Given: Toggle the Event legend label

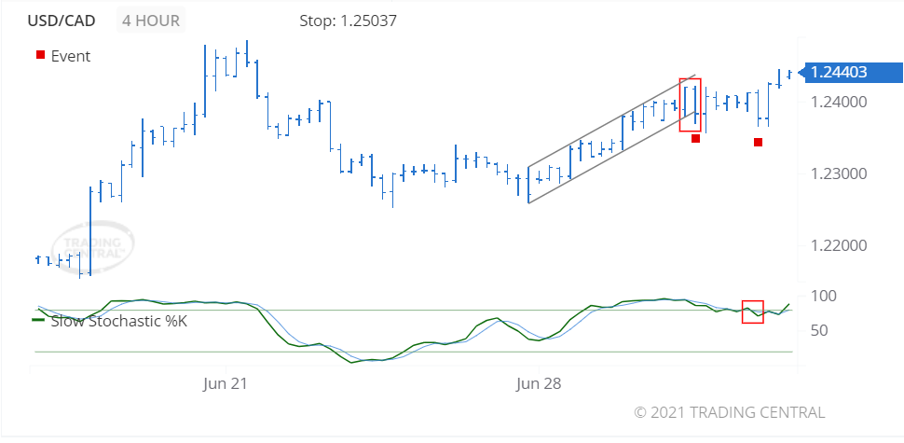Looking at the screenshot, I should click(71, 56).
